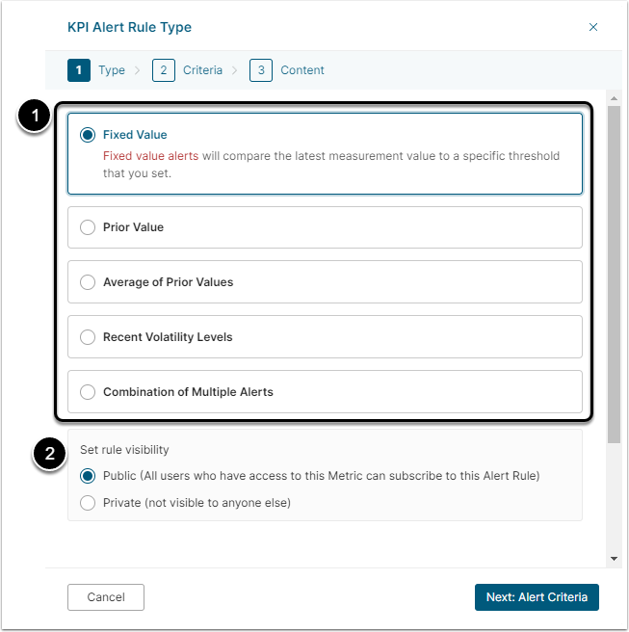Click the vertical scrollbar thumb
Image resolution: width=629 pixels, height=632 pixels.
[x=614, y=270]
